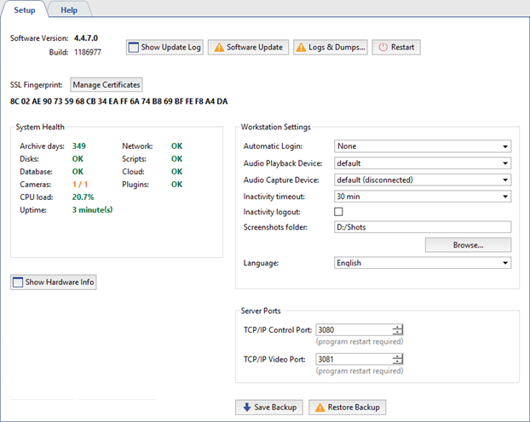Save Backup using the download arrow button
The image size is (530, 422).
pyautogui.click(x=268, y=408)
